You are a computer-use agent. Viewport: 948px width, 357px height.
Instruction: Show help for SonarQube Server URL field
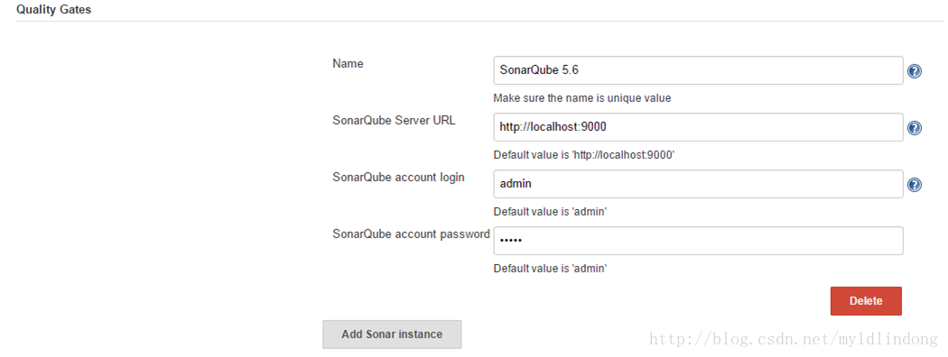pos(915,128)
